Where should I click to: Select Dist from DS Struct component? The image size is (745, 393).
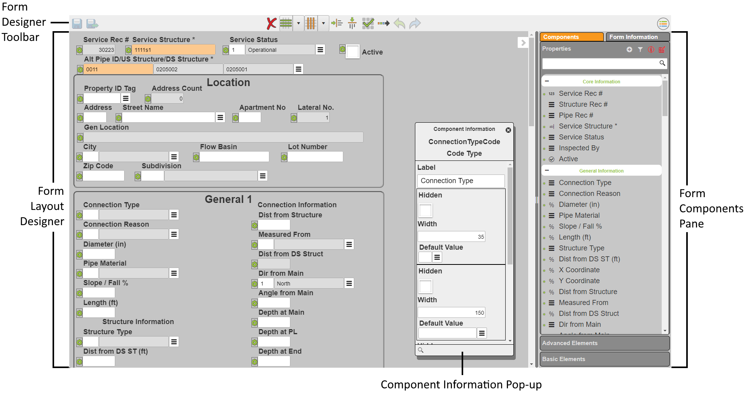click(589, 314)
